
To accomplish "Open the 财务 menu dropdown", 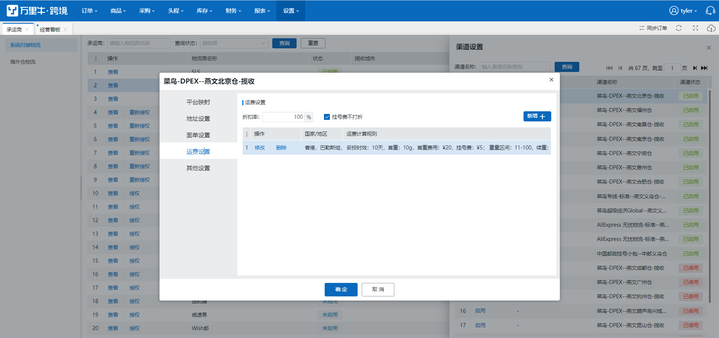I will (233, 11).
